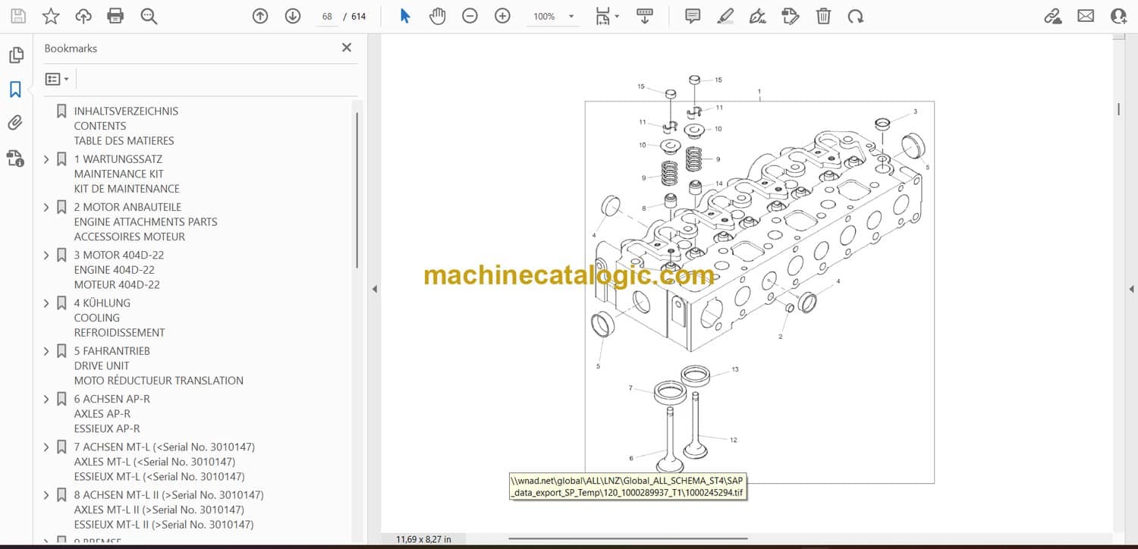
Task: Open the INHALTSVERZEICHNIS bookmark
Action: click(126, 111)
